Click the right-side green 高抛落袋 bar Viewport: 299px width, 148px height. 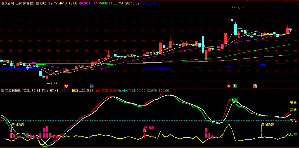(262, 131)
